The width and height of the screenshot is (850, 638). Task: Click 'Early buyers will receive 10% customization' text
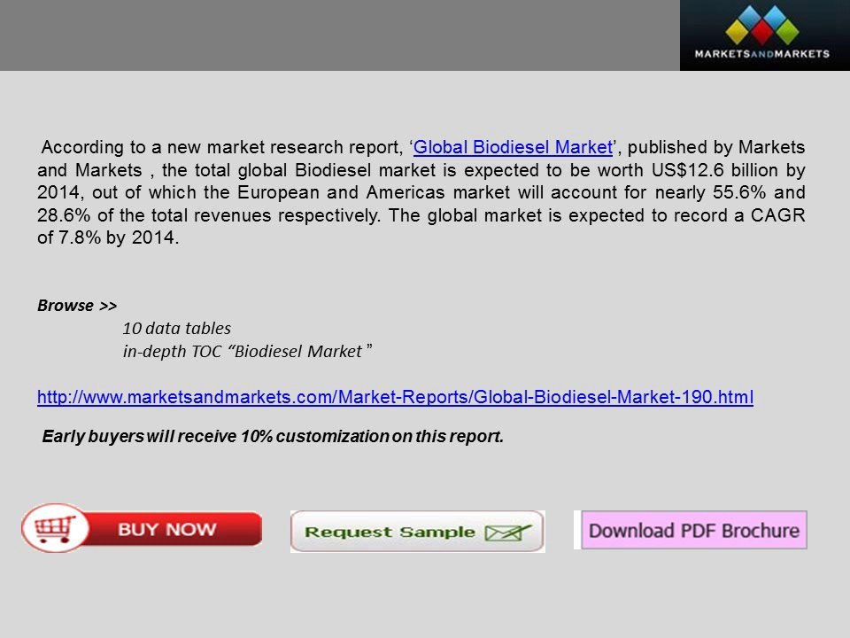coord(216,436)
